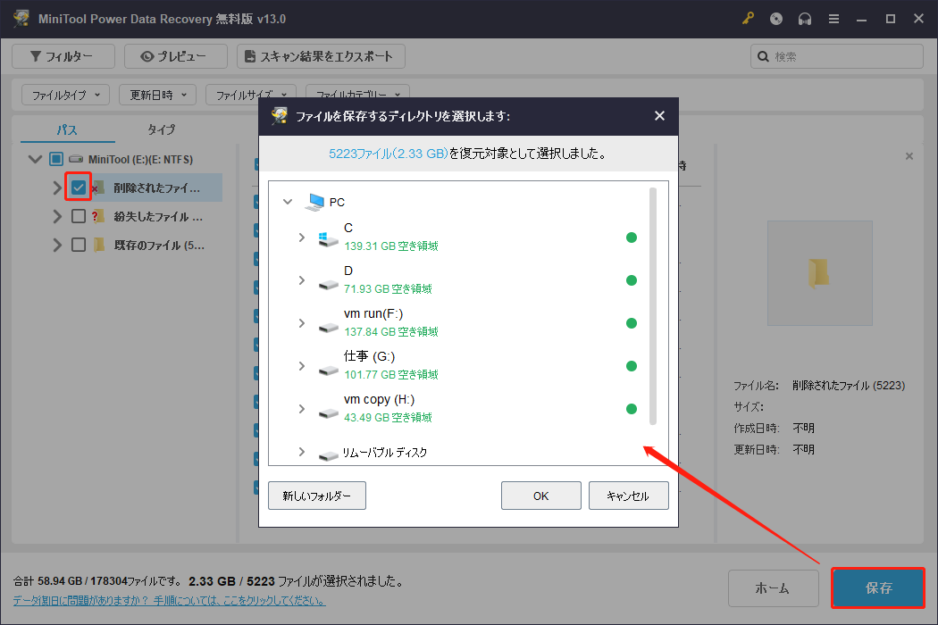Expand the vm run(F:) drive node
Image resolution: width=938 pixels, height=625 pixels.
(x=302, y=323)
